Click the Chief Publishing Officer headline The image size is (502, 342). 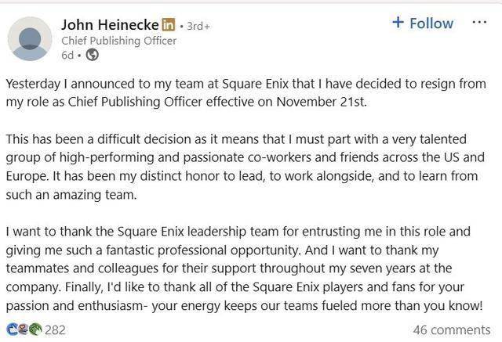pyautogui.click(x=118, y=41)
